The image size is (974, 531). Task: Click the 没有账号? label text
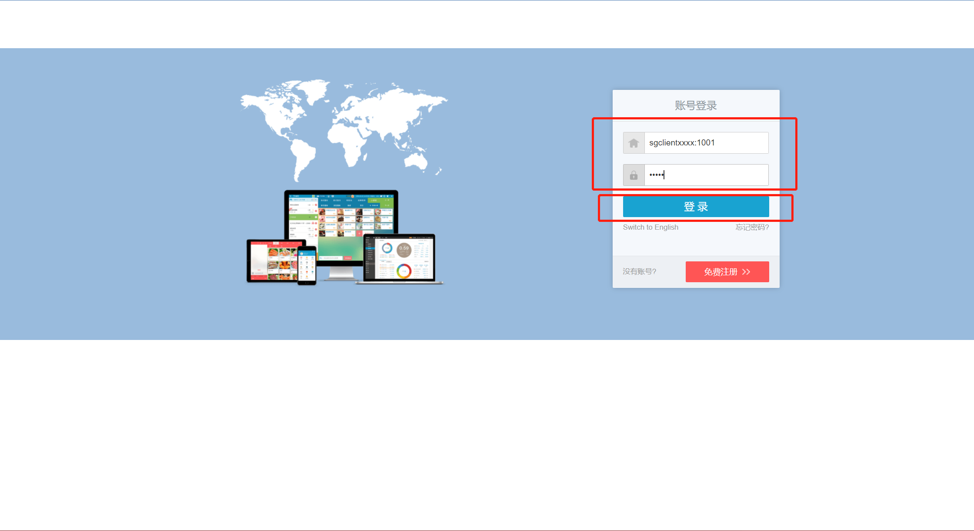[x=639, y=271]
